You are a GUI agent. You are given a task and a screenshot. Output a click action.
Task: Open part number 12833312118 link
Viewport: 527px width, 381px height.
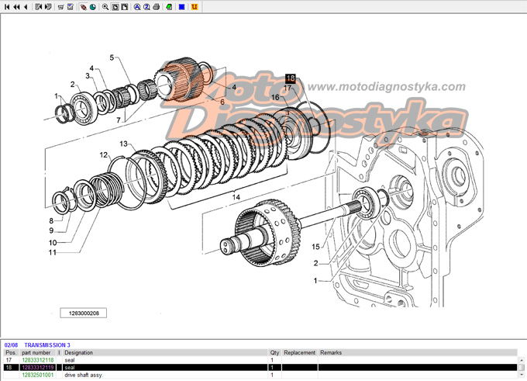click(38, 360)
